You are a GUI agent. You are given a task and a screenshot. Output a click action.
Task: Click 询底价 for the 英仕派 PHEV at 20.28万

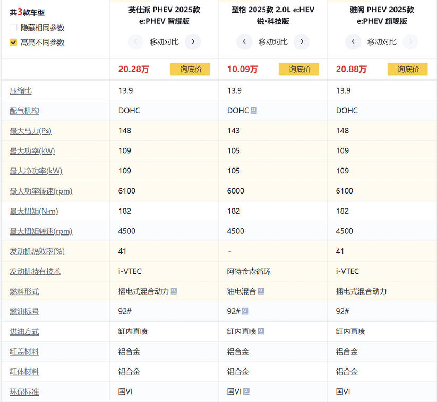coord(190,69)
